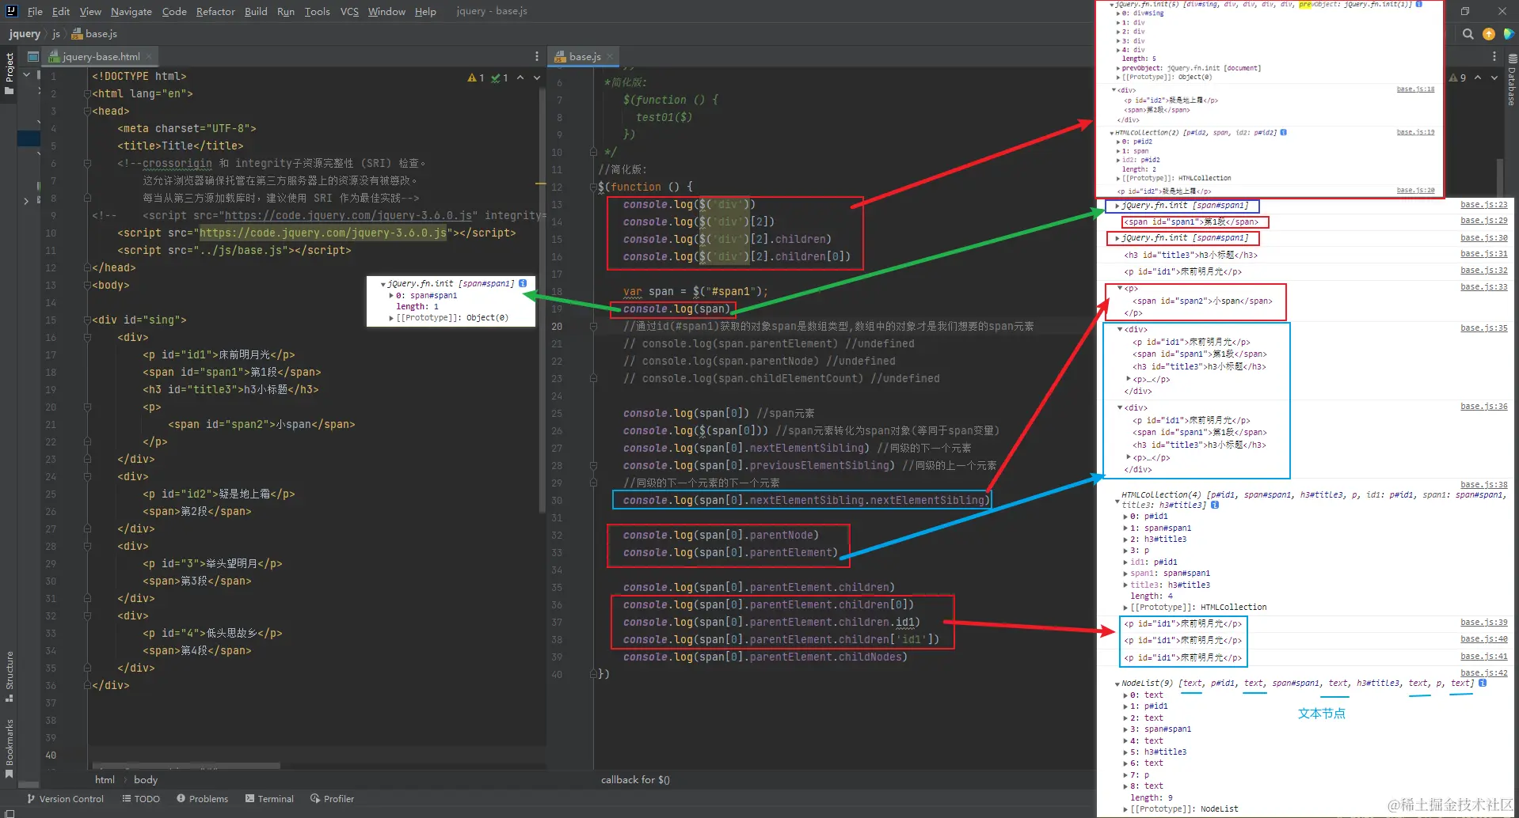1519x818 pixels.
Task: Click the html editor horizontal scrollbar
Action: (x=186, y=766)
